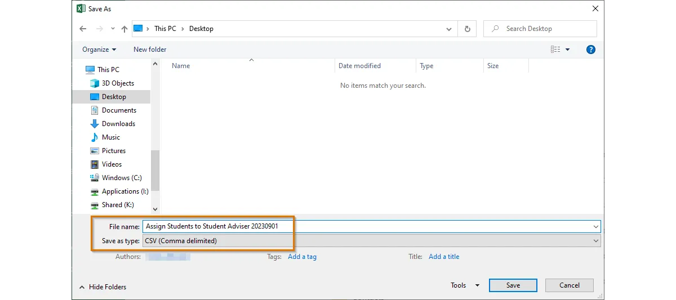Click the Back navigation arrow

pos(83,29)
